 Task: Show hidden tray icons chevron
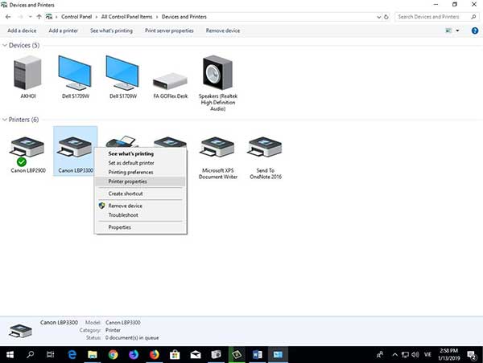click(394, 355)
